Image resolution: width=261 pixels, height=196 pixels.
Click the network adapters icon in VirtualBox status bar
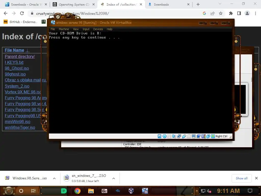(x=179, y=136)
